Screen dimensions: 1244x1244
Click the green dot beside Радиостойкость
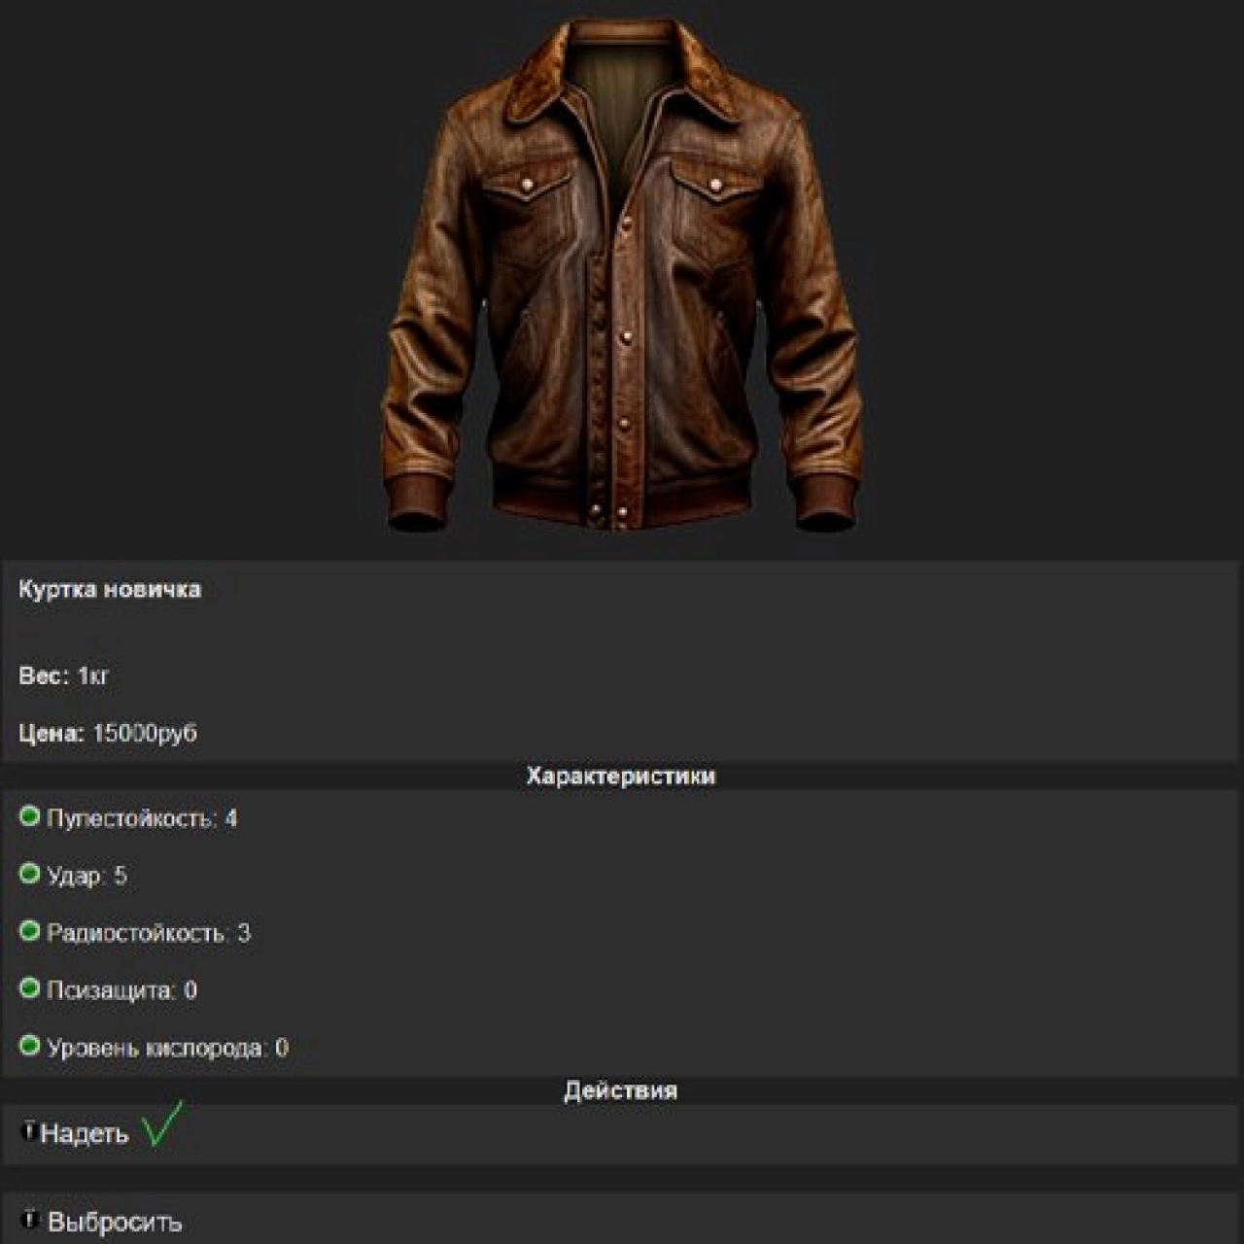[29, 931]
